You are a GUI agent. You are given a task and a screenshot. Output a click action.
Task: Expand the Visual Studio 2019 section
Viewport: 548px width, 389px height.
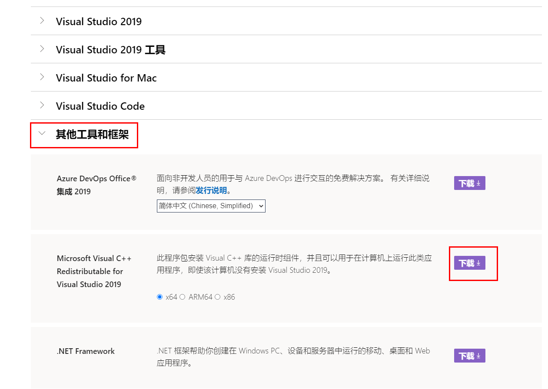click(x=286, y=21)
